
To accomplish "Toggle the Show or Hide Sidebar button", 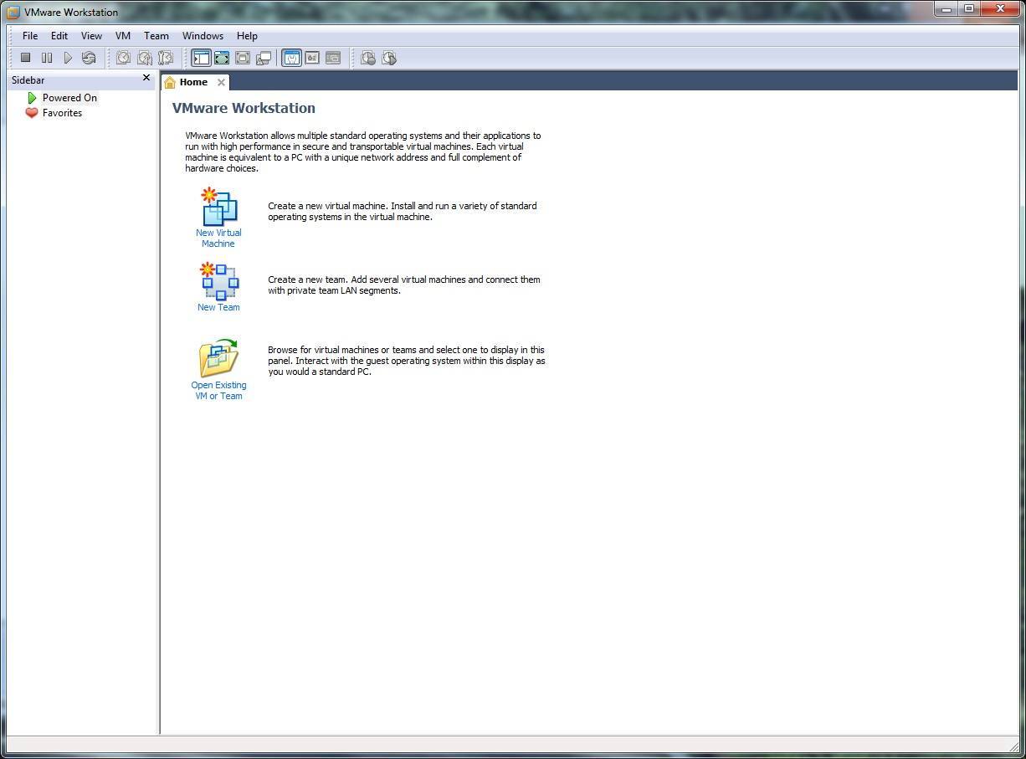I will (201, 57).
